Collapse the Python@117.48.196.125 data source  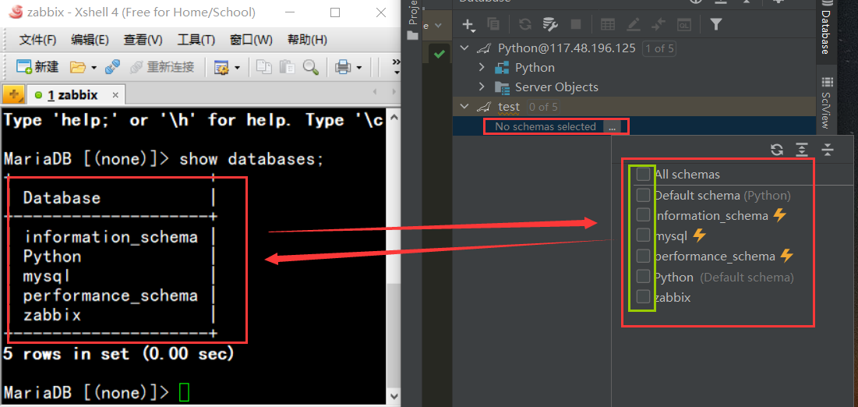pyautogui.click(x=464, y=48)
